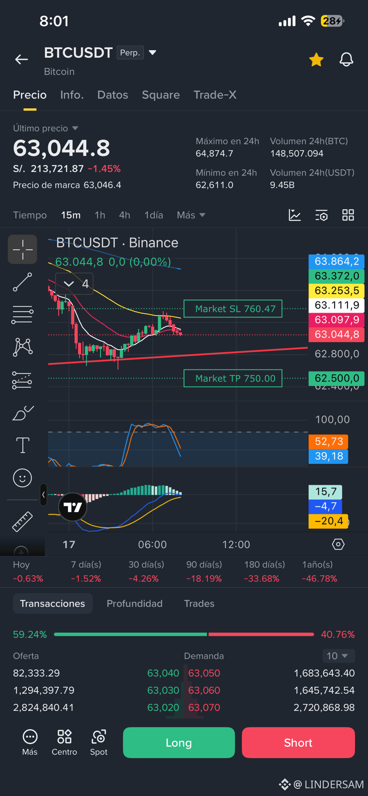Open the chart settings icon
Image resolution: width=368 pixels, height=796 pixels.
[x=321, y=215]
